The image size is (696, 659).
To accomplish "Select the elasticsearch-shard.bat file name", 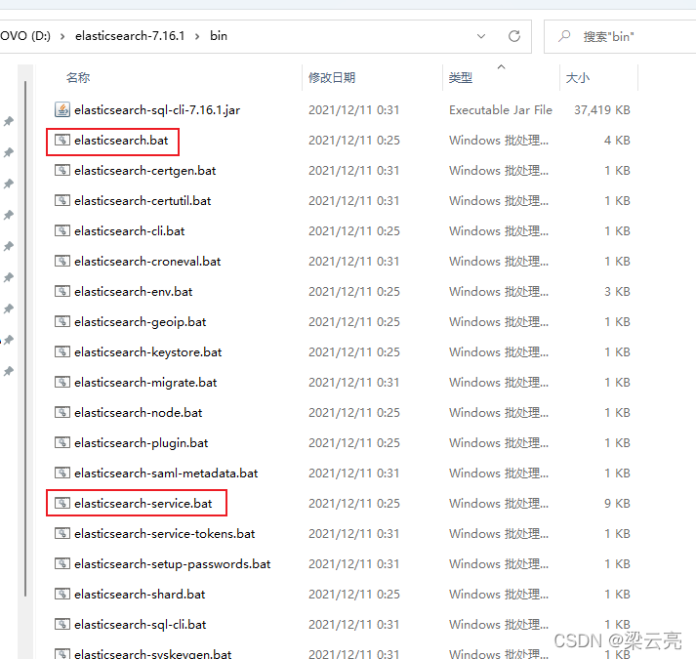I will coord(140,595).
